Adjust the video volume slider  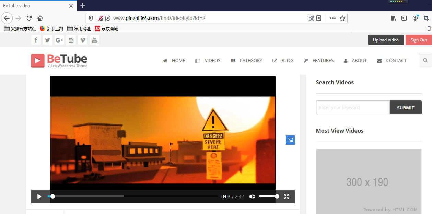pyautogui.click(x=269, y=197)
